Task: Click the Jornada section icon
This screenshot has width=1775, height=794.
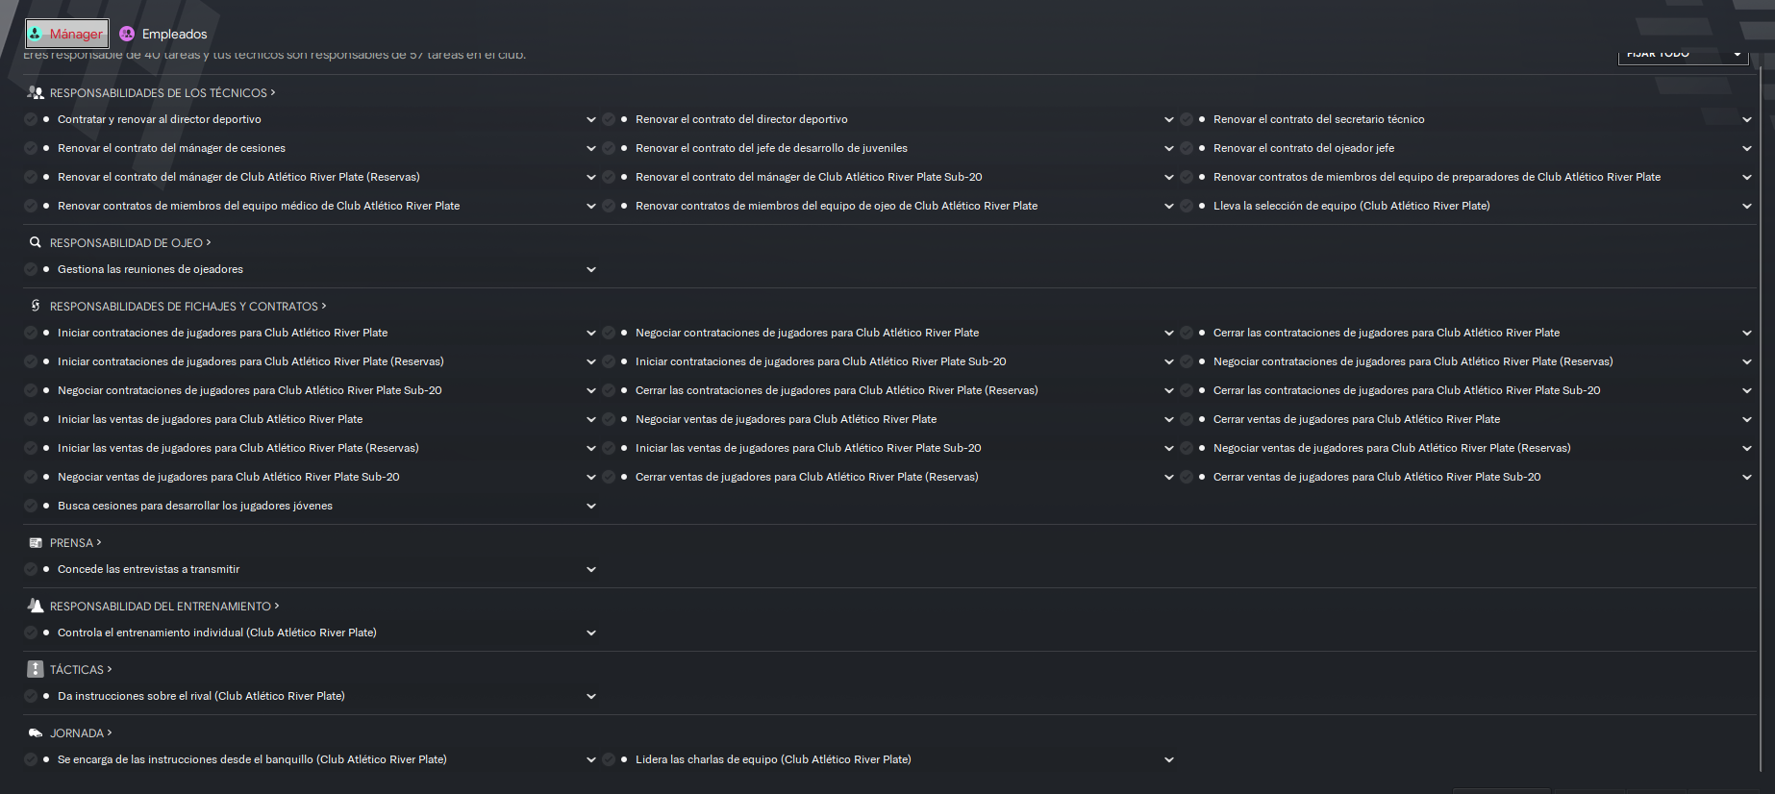Action: [36, 733]
